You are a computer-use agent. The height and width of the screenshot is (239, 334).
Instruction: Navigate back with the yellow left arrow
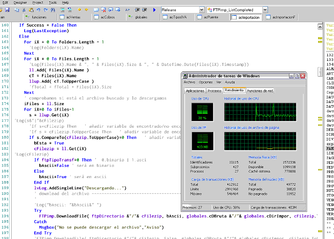click(79, 10)
